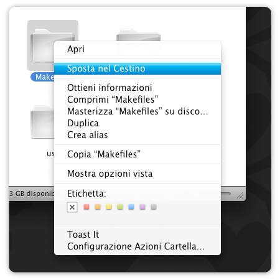Apply the yellow label color
This screenshot has width=280, height=280.
coord(109,207)
